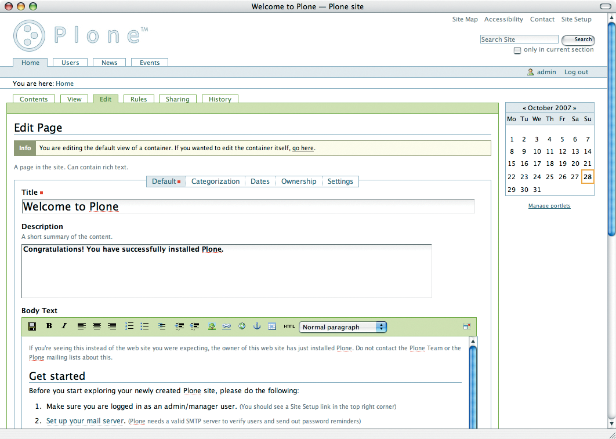616x439 pixels.
Task: Enable 'only in current section' checkbox
Action: [517, 50]
